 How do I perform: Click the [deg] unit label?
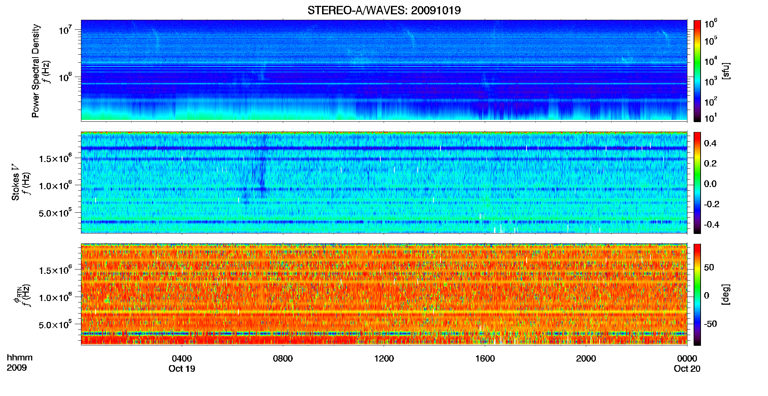pyautogui.click(x=726, y=294)
